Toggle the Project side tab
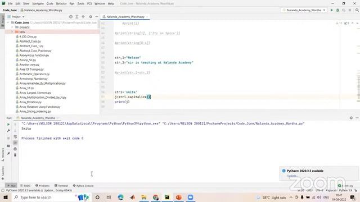The width and height of the screenshot is (360, 202). [x=2, y=21]
